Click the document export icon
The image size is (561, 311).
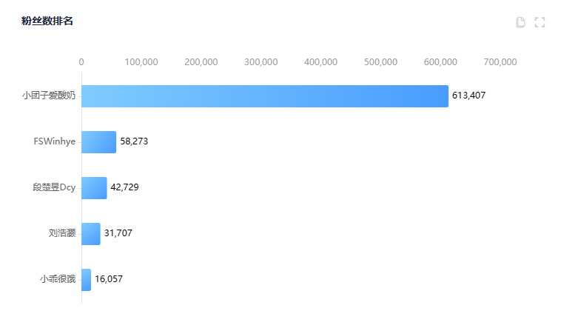(520, 22)
